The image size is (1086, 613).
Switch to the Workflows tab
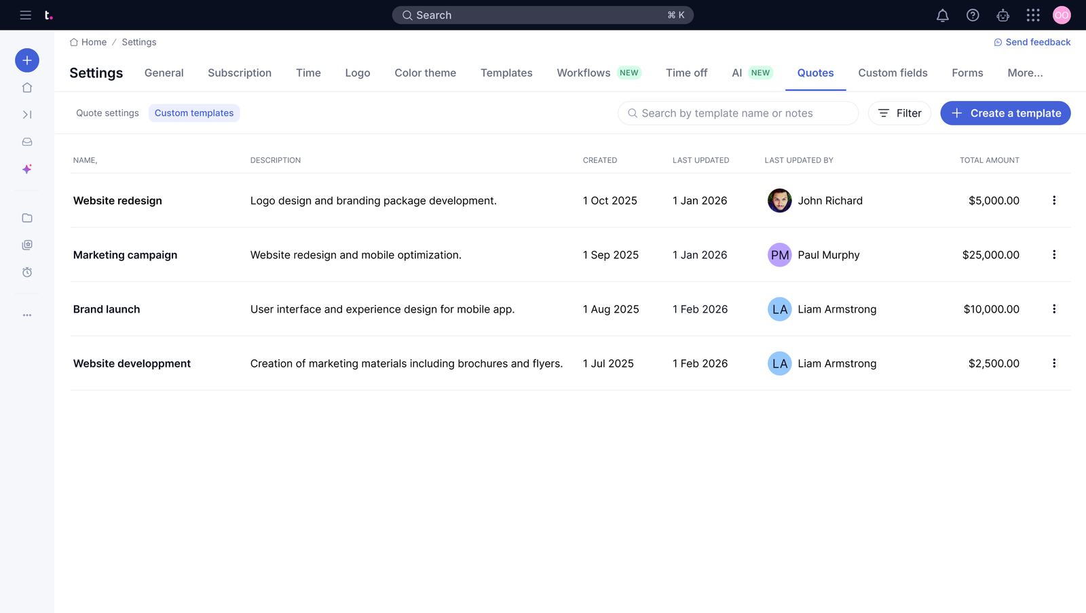[x=584, y=73]
